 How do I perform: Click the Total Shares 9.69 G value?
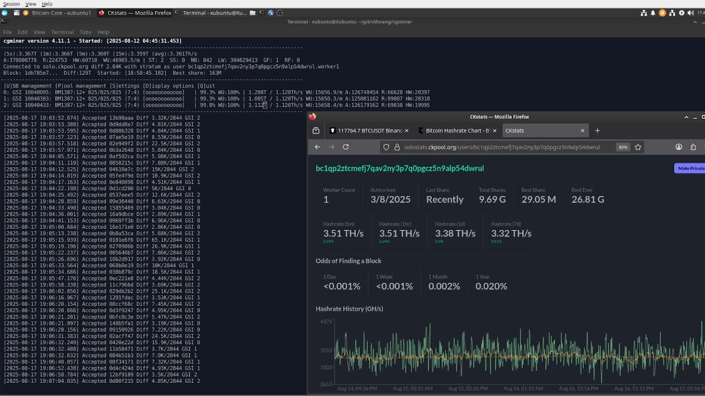pos(492,199)
